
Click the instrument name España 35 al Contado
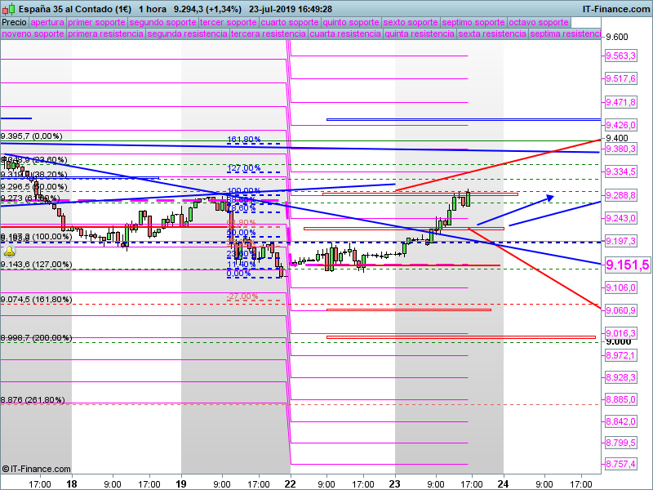[75, 9]
